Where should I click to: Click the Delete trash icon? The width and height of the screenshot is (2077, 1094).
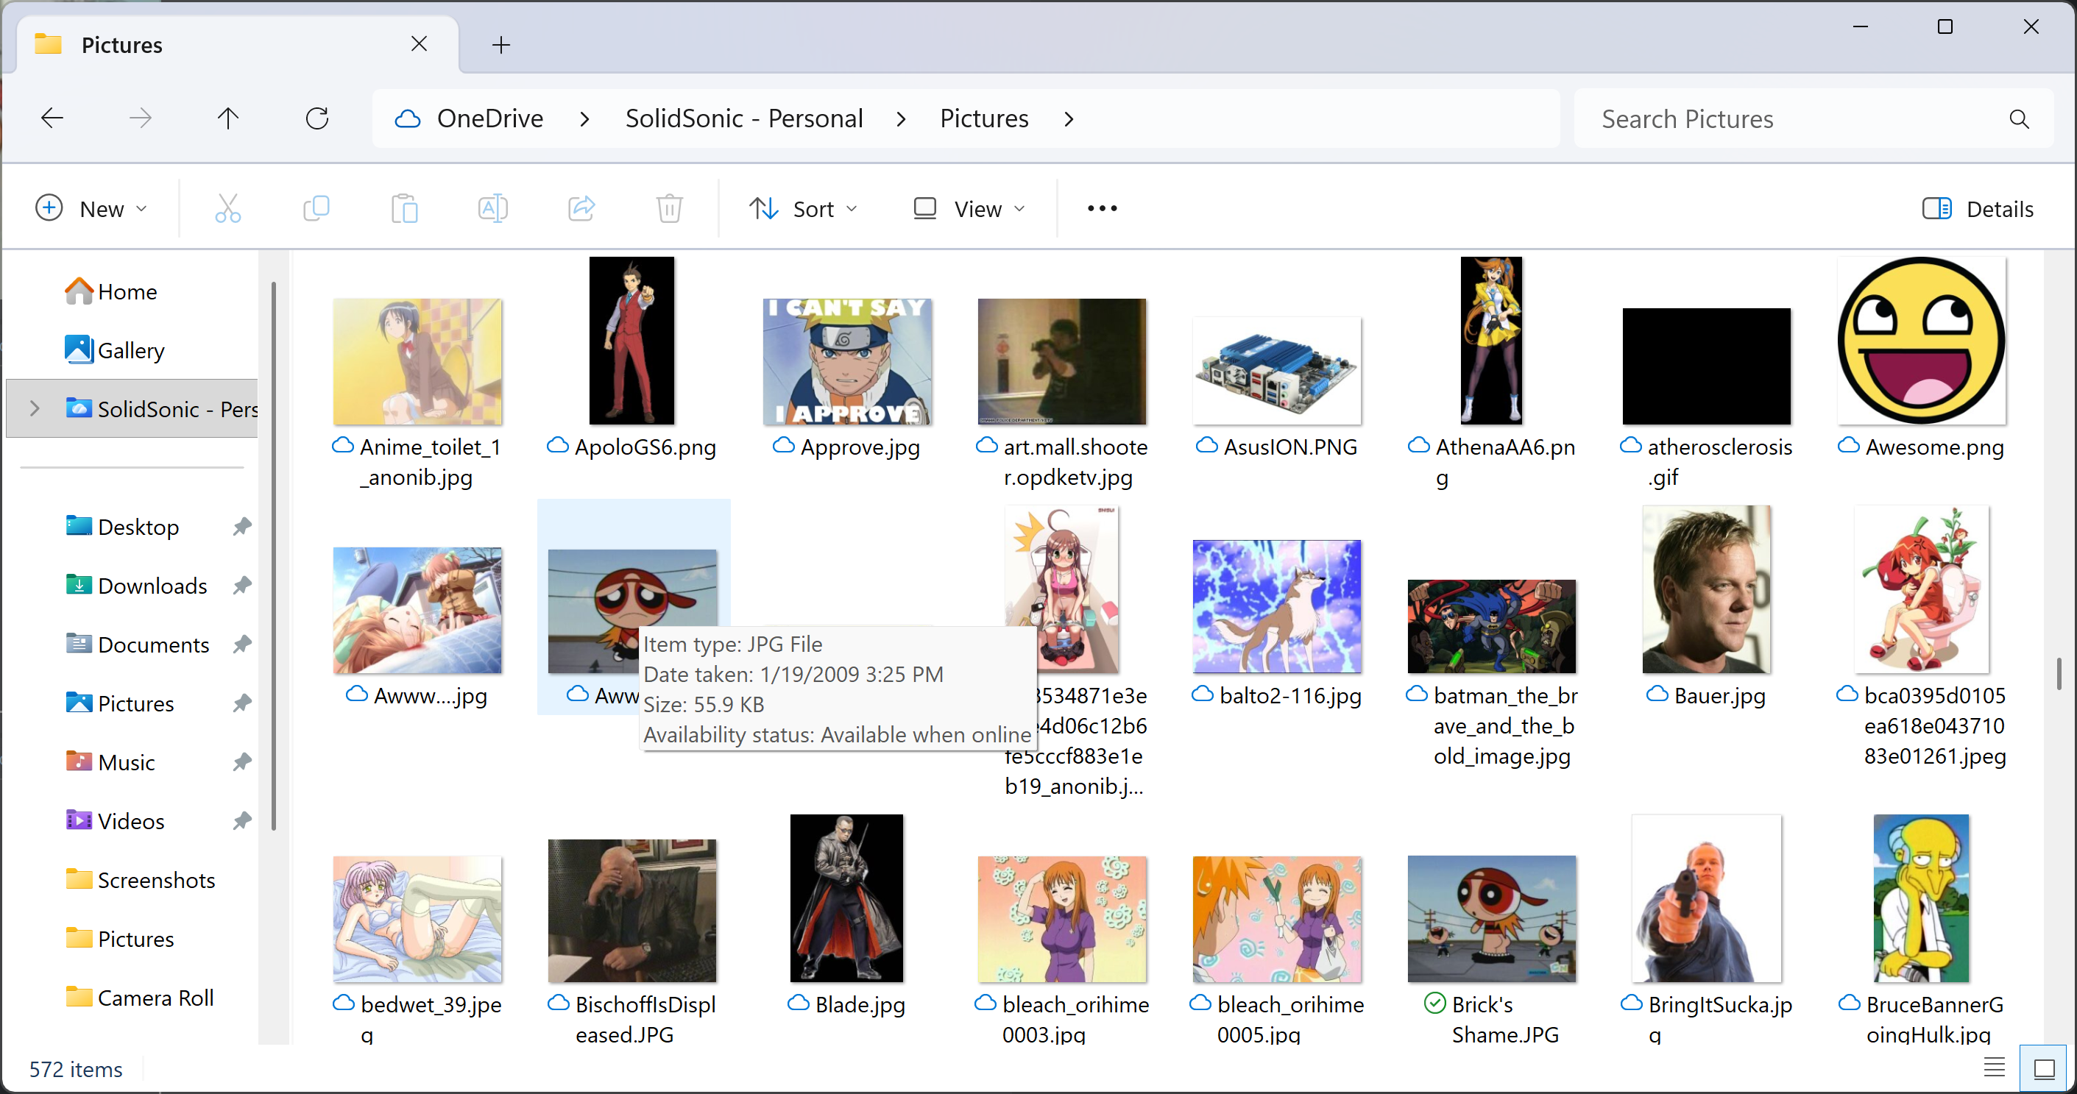click(669, 209)
